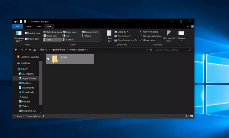Toggle the Preview pane
The image size is (229, 138).
pos(32,33)
